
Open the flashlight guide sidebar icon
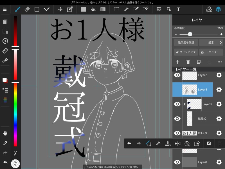5,60
